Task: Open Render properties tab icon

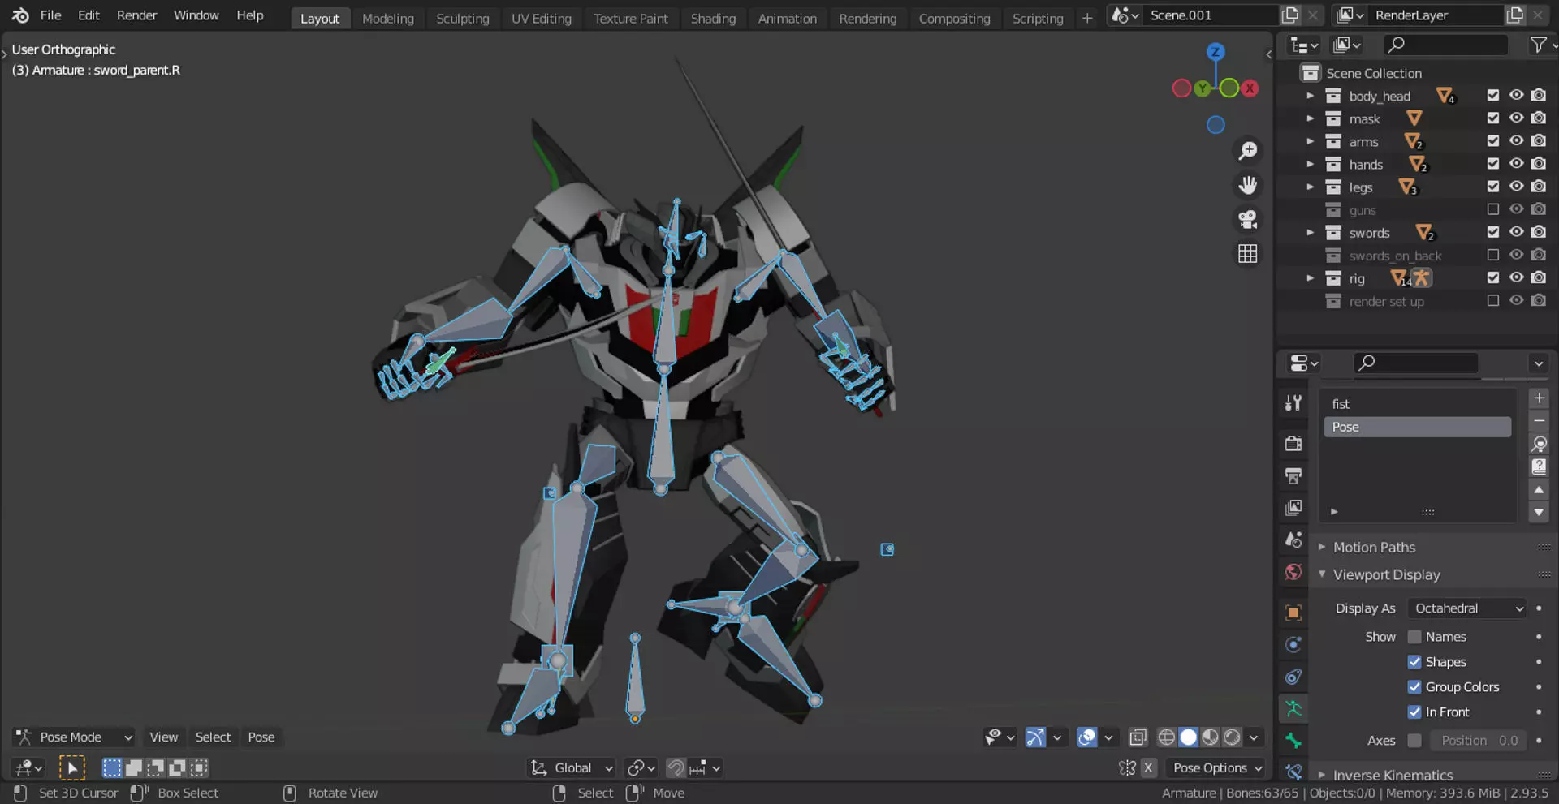Action: click(1293, 443)
